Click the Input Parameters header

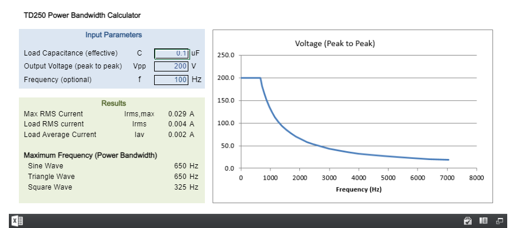(x=113, y=35)
